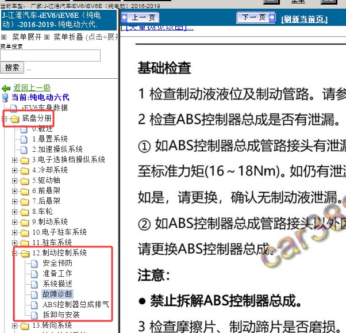Expand the 8.车轮 folder

pos(14,212)
